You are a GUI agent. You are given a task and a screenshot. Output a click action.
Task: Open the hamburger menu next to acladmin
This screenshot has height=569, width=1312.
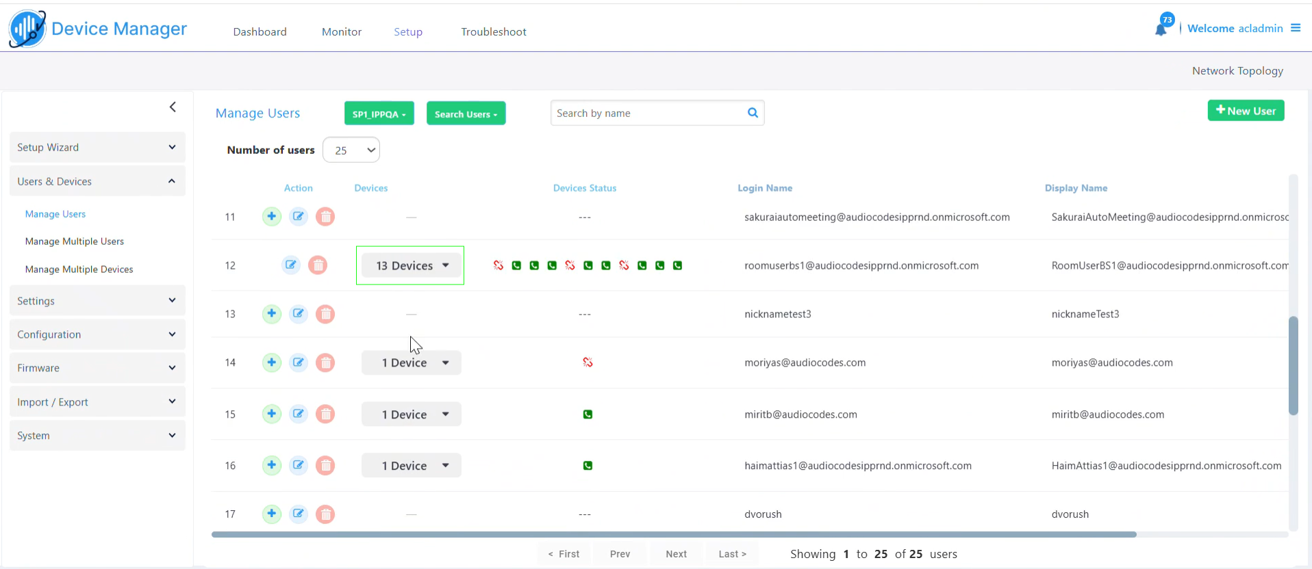coord(1296,28)
